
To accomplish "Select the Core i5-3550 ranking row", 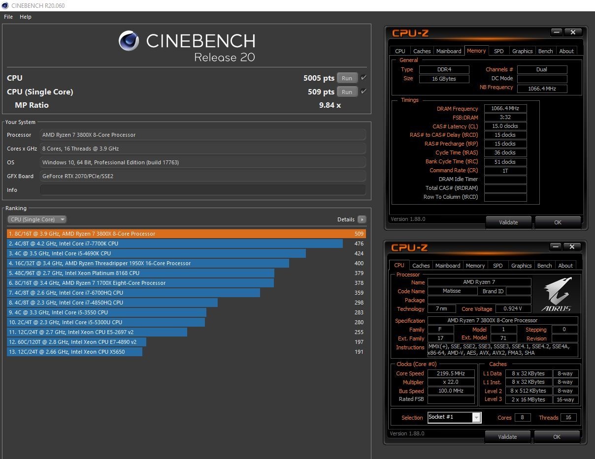I will [186, 312].
